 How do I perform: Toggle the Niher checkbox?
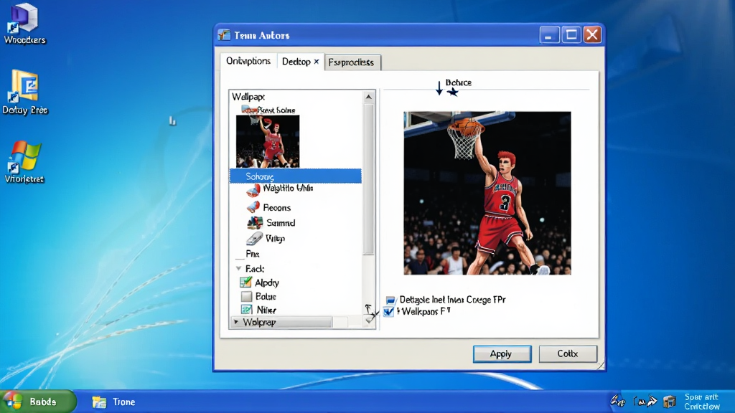pos(247,310)
